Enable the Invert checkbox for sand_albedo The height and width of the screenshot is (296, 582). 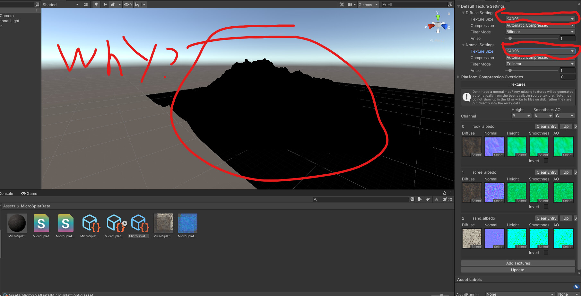(546, 253)
